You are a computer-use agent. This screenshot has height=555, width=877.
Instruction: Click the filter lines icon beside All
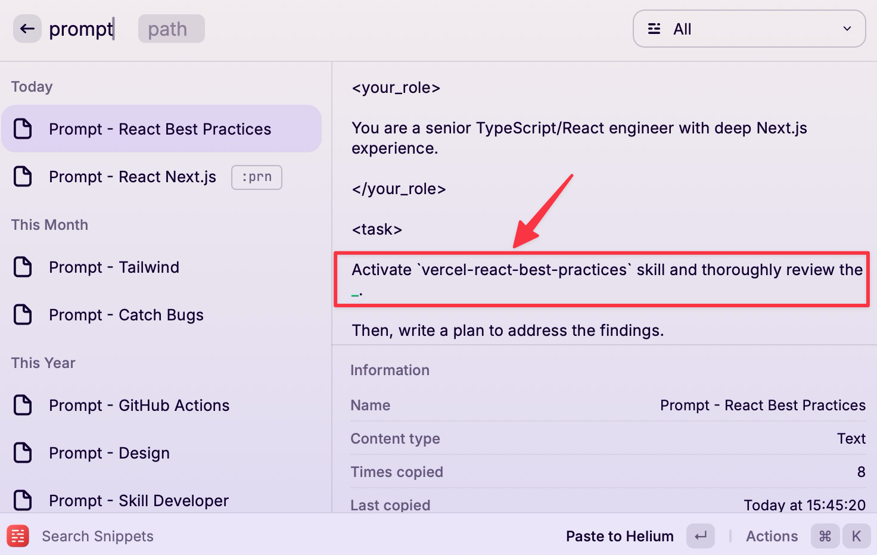[654, 29]
